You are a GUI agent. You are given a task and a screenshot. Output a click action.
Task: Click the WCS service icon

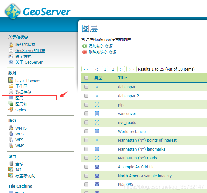click(x=11, y=133)
